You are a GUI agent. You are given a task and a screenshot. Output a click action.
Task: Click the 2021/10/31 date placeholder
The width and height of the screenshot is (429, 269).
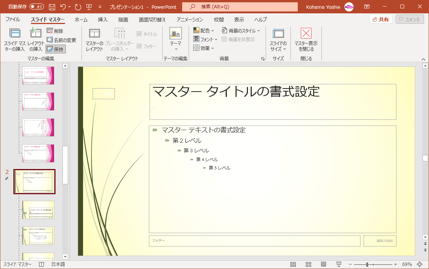[380, 241]
